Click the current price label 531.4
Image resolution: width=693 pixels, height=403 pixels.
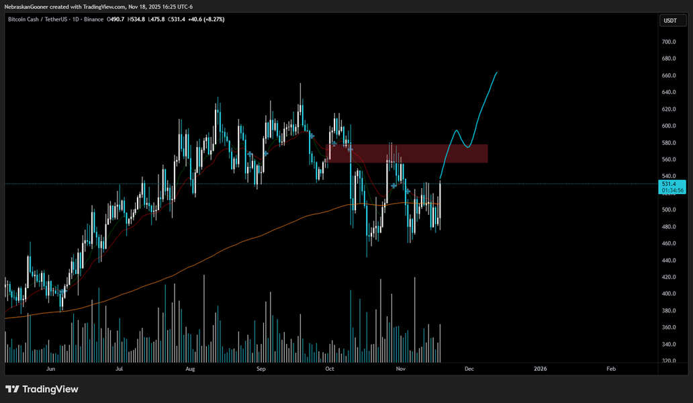point(669,183)
